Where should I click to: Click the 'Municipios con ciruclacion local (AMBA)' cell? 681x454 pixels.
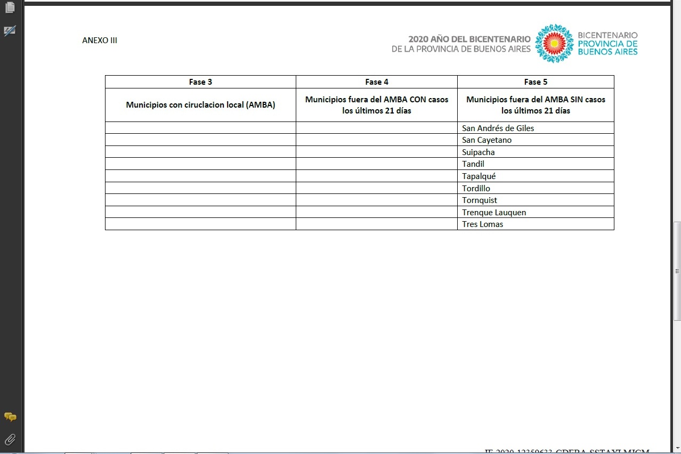click(200, 105)
